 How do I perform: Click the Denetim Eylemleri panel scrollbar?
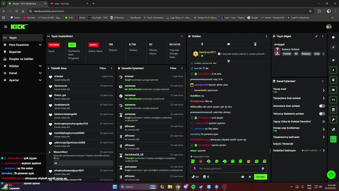coord(185,86)
